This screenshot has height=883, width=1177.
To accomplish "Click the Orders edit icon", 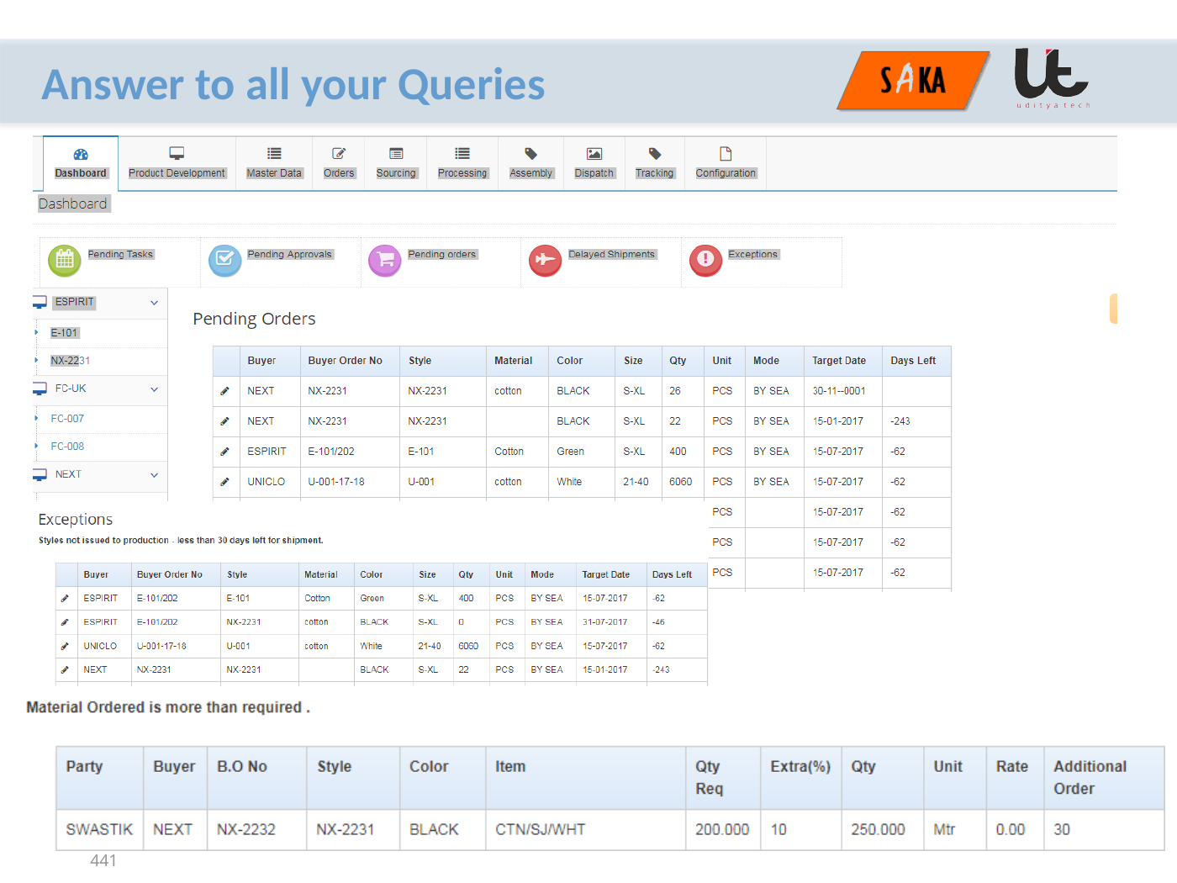I will point(339,154).
